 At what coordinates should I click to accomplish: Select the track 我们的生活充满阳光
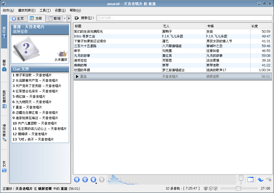[x=88, y=32]
